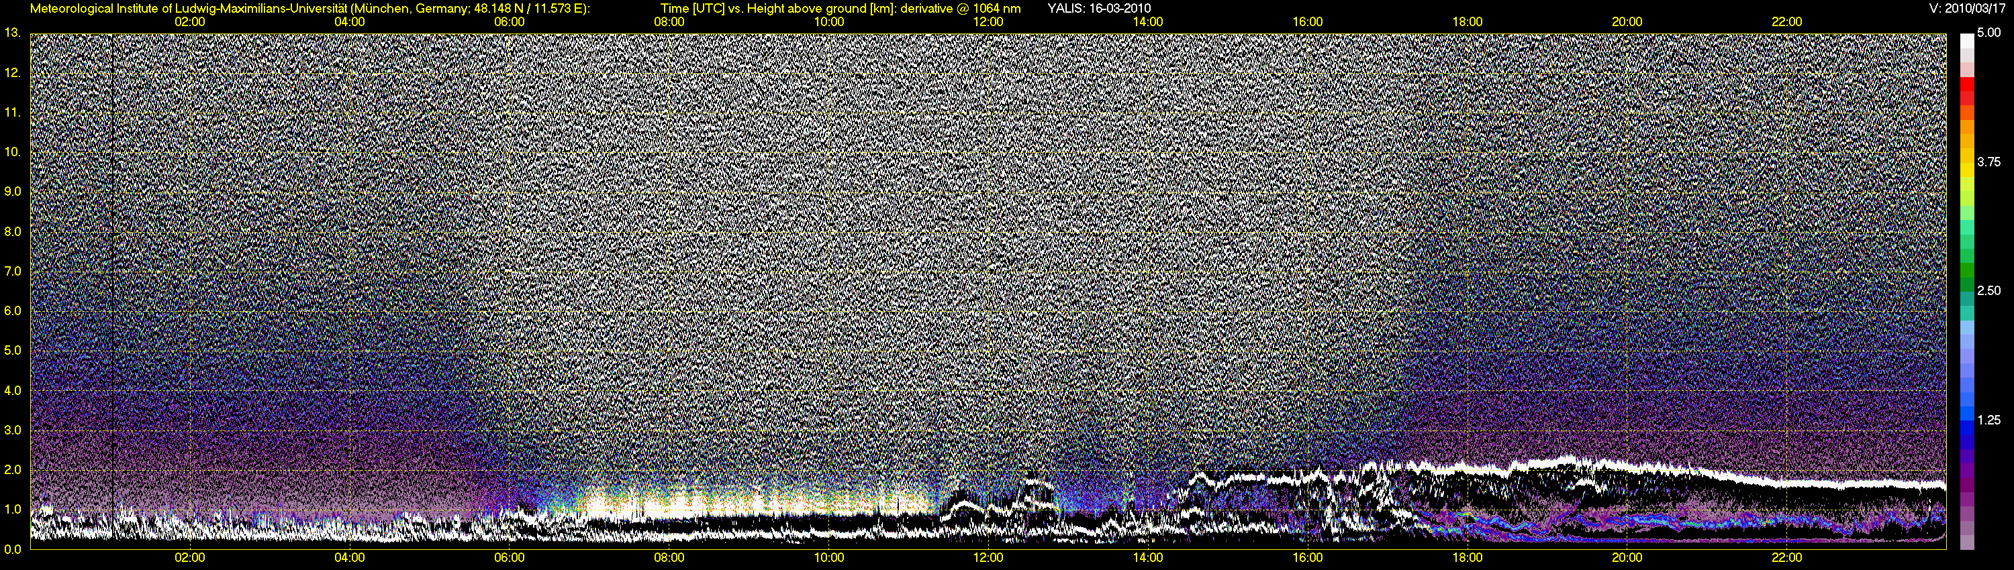Screen dimensions: 2014x570
Task: Click the 8.0 height axis label
Action: (13, 232)
